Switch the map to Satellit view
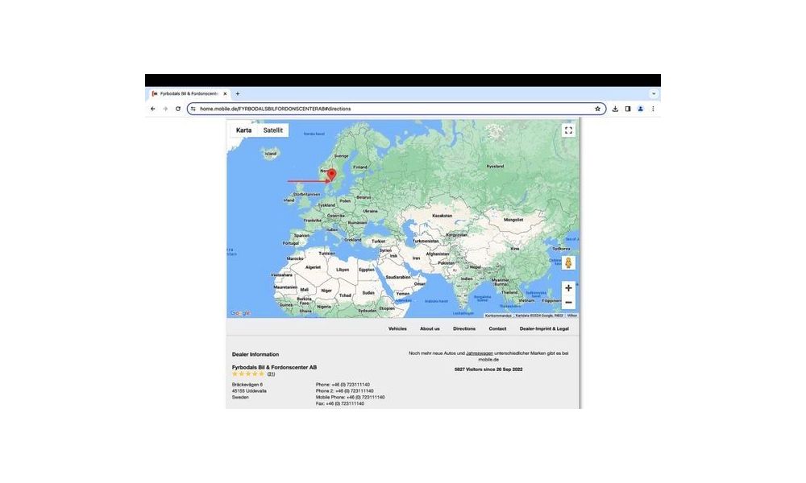 tap(273, 130)
